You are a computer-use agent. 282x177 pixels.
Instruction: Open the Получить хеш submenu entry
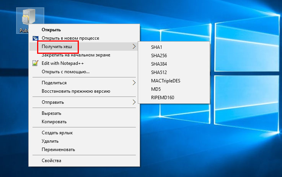[x=57, y=47]
